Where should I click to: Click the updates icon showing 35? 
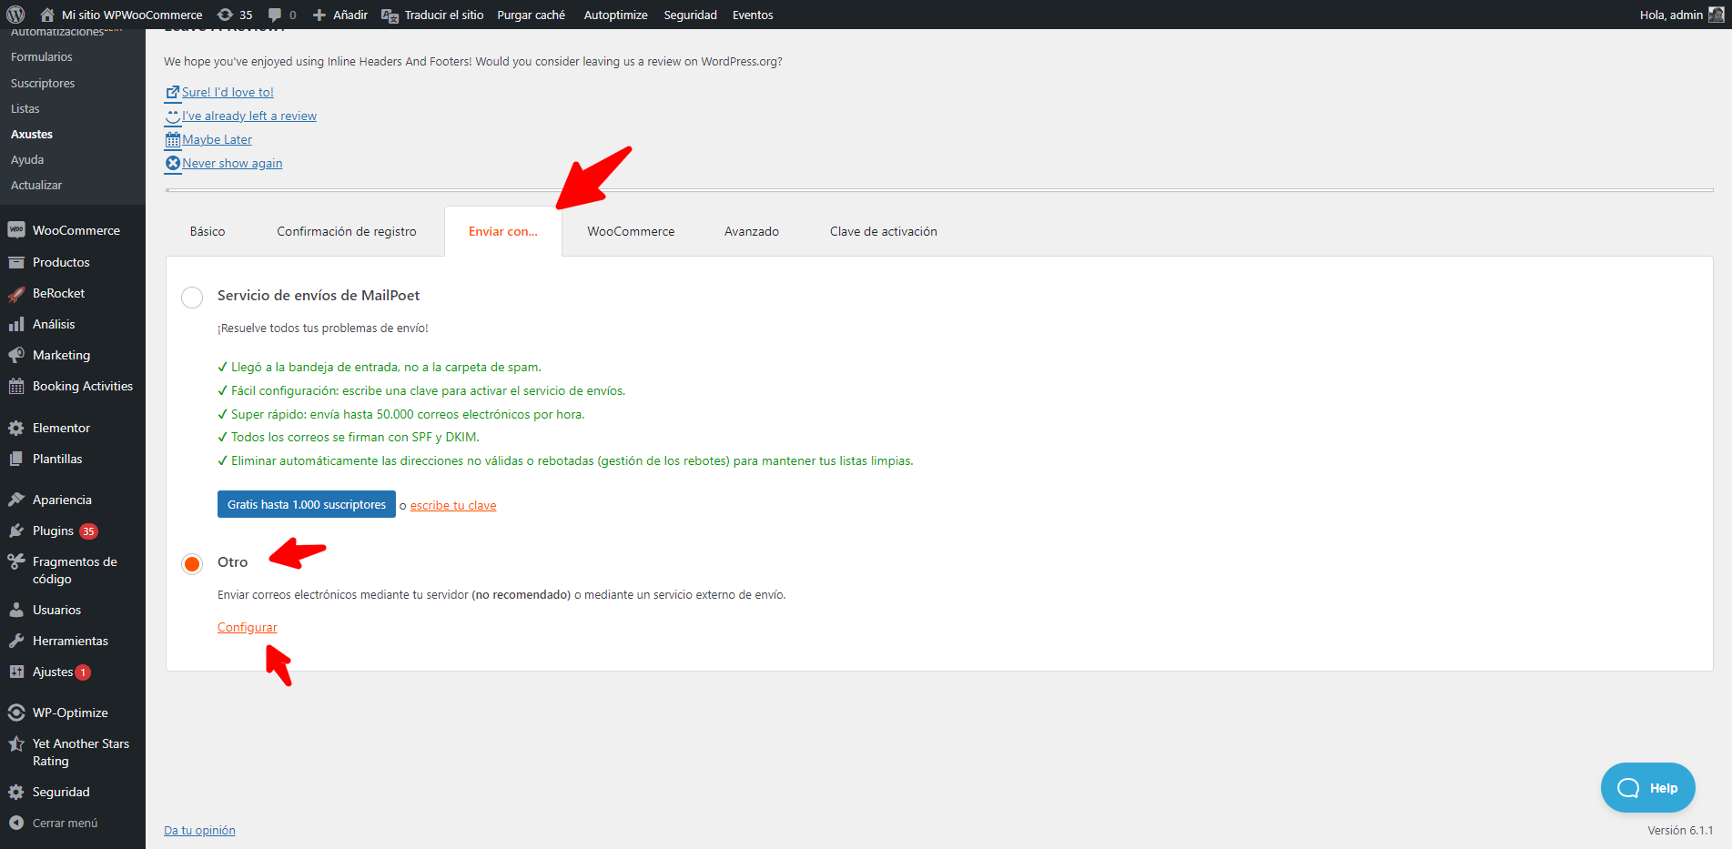click(225, 15)
